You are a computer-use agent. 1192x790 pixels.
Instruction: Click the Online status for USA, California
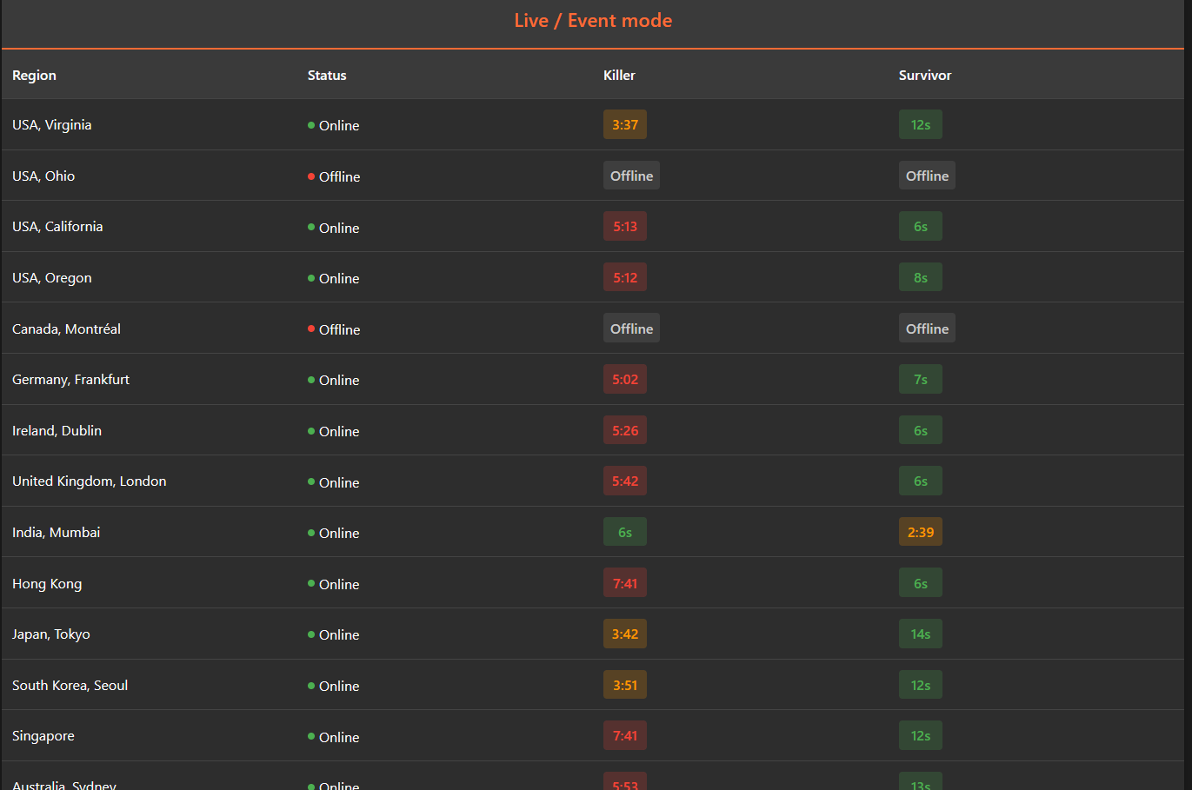point(334,228)
